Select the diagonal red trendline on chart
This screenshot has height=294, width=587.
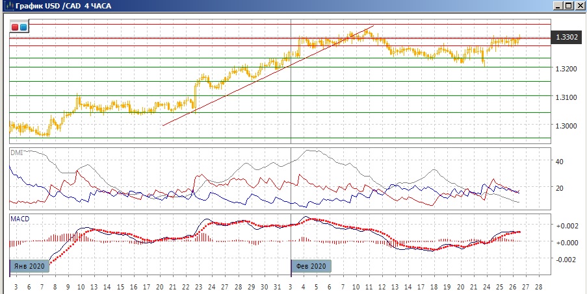tap(260, 79)
